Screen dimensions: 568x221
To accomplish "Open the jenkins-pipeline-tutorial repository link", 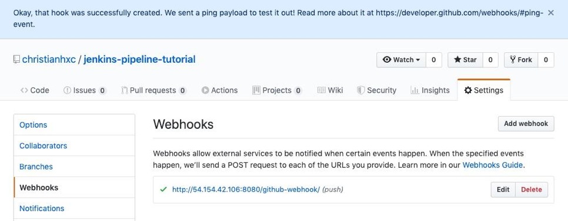I will [x=139, y=59].
